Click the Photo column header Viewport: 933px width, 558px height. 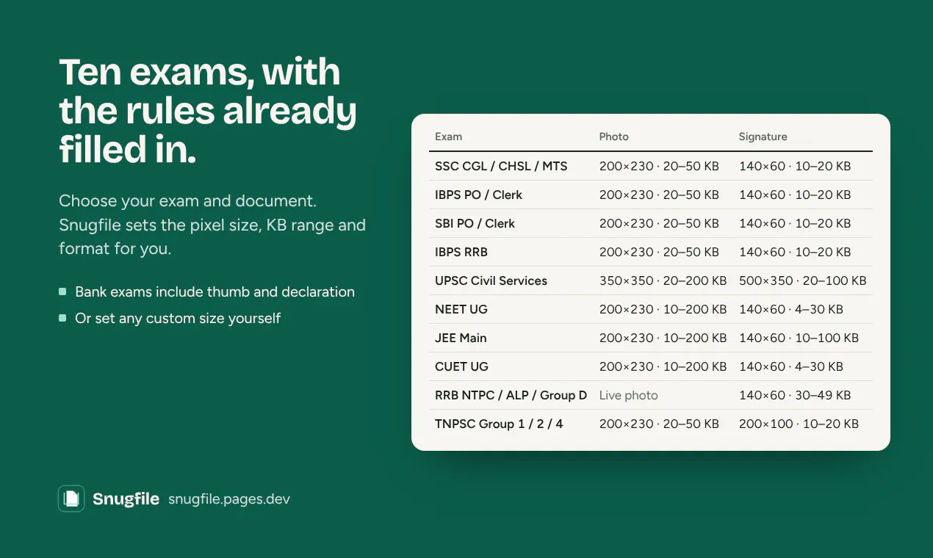pos(614,137)
